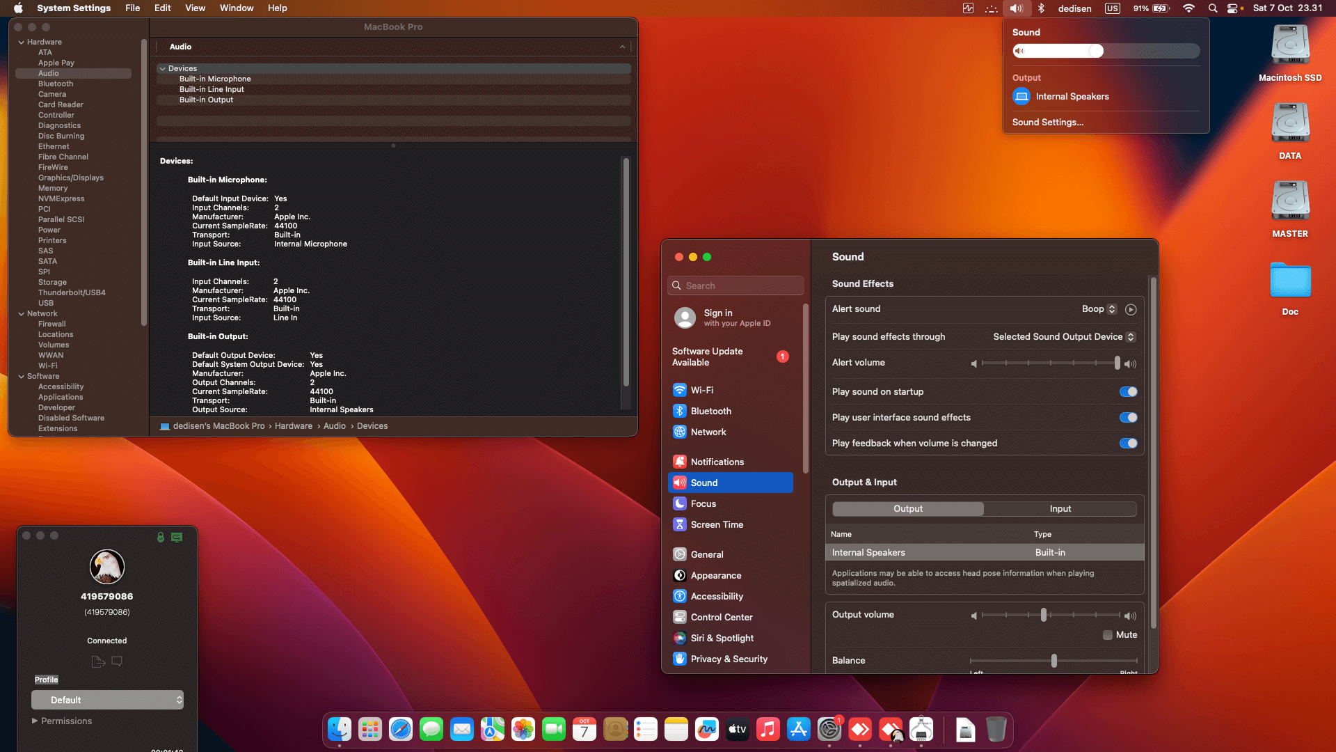Switch to the Input tab
The image size is (1336, 752).
[1060, 509]
